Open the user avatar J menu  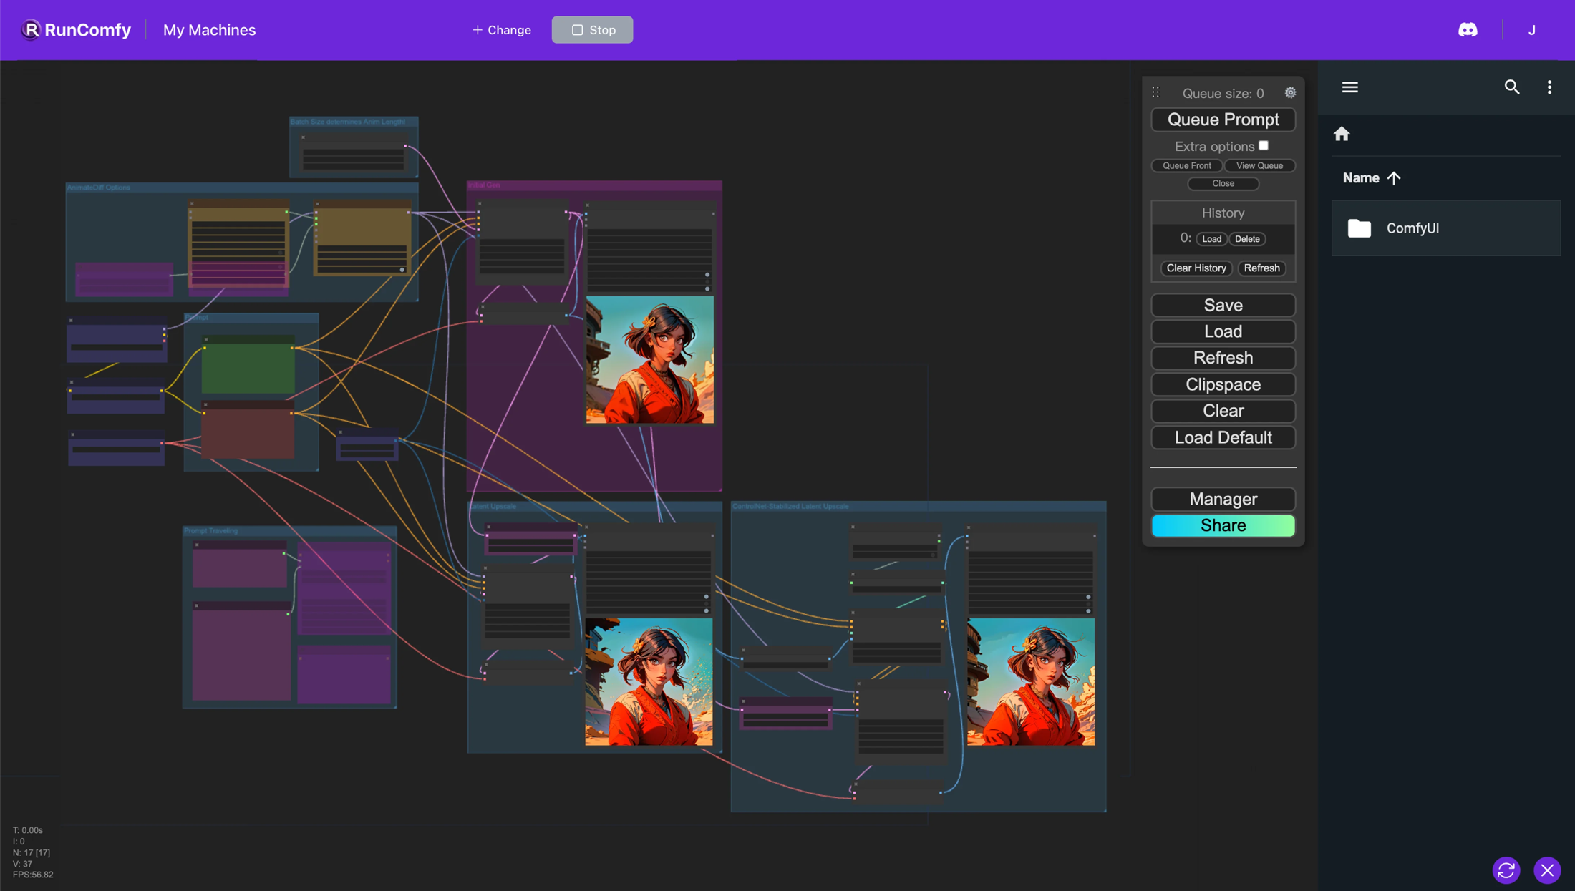click(1531, 29)
